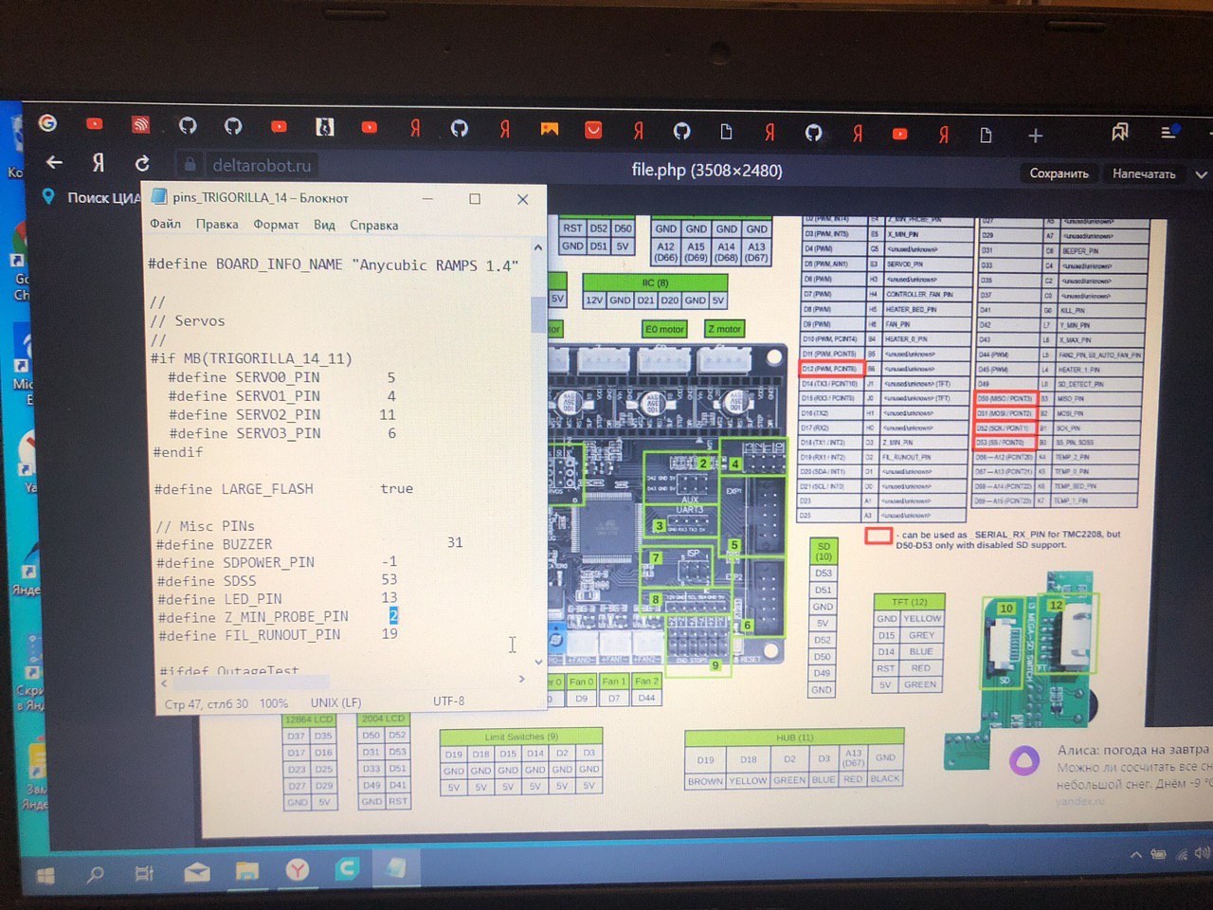Click the BUZZER define line
Viewport: 1213px width, 910px height.
point(309,544)
